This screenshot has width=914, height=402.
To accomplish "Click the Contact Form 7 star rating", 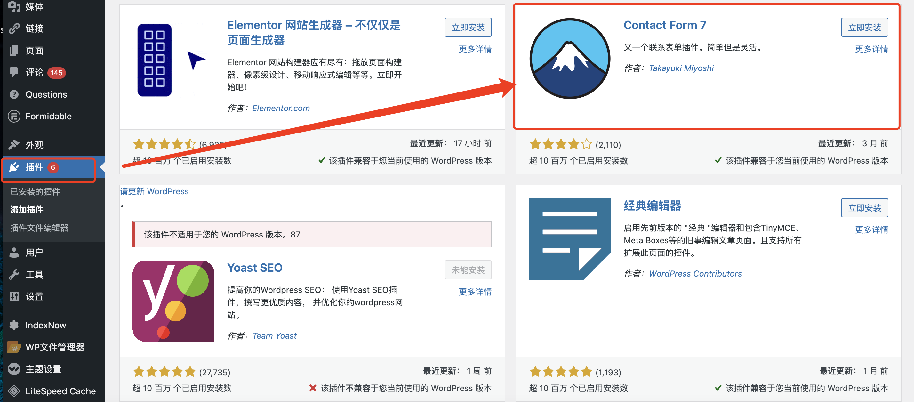I will [x=561, y=144].
